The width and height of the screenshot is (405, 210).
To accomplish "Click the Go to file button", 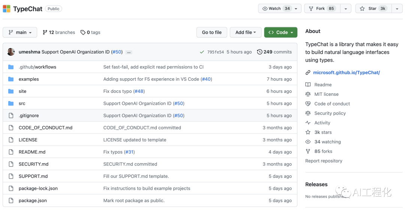I will [211, 33].
